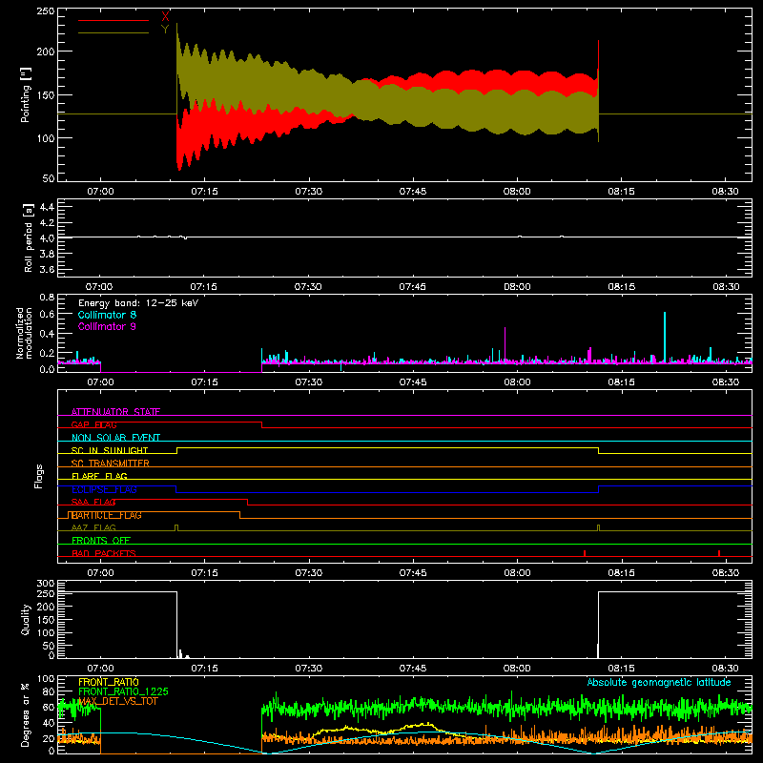
Task: Click the NON_SOLAR_EVENT flag label
Action: click(x=115, y=438)
